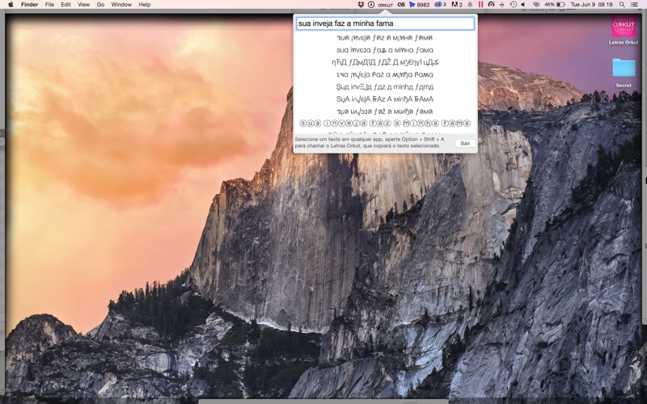
Task: Click the gauge speedometer menu bar icon
Action: [x=491, y=5]
